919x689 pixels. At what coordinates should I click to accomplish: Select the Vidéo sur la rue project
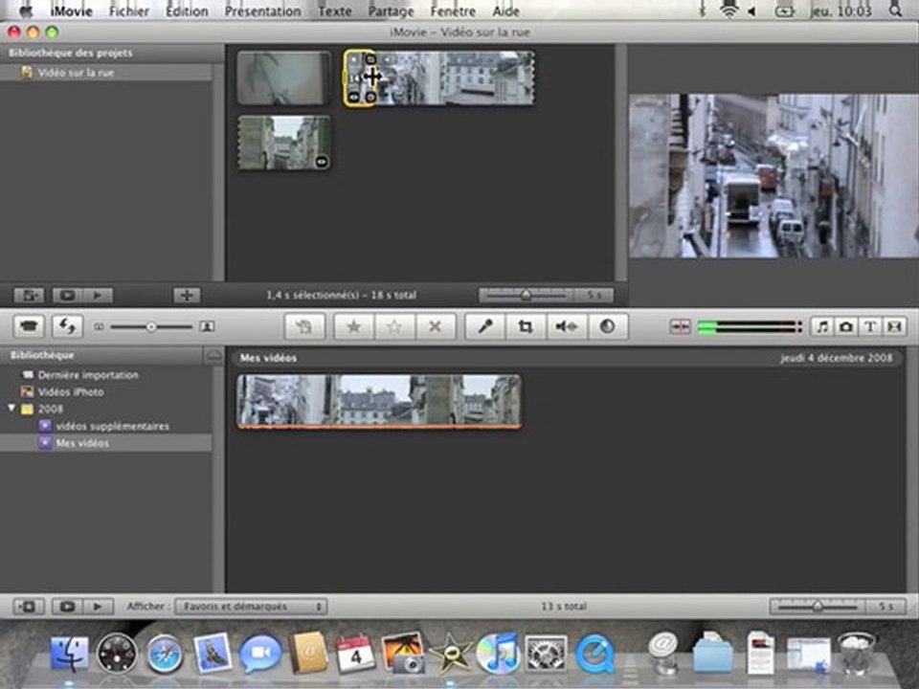tap(105, 73)
